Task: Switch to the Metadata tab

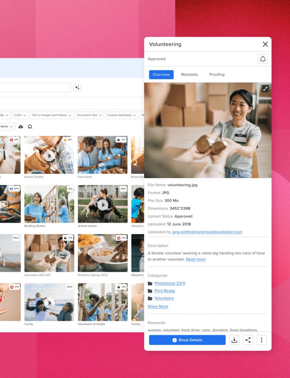Action: 189,75
